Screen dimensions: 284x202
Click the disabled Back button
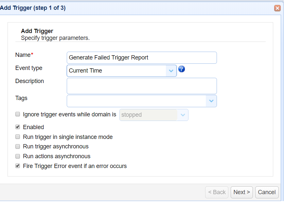click(217, 192)
